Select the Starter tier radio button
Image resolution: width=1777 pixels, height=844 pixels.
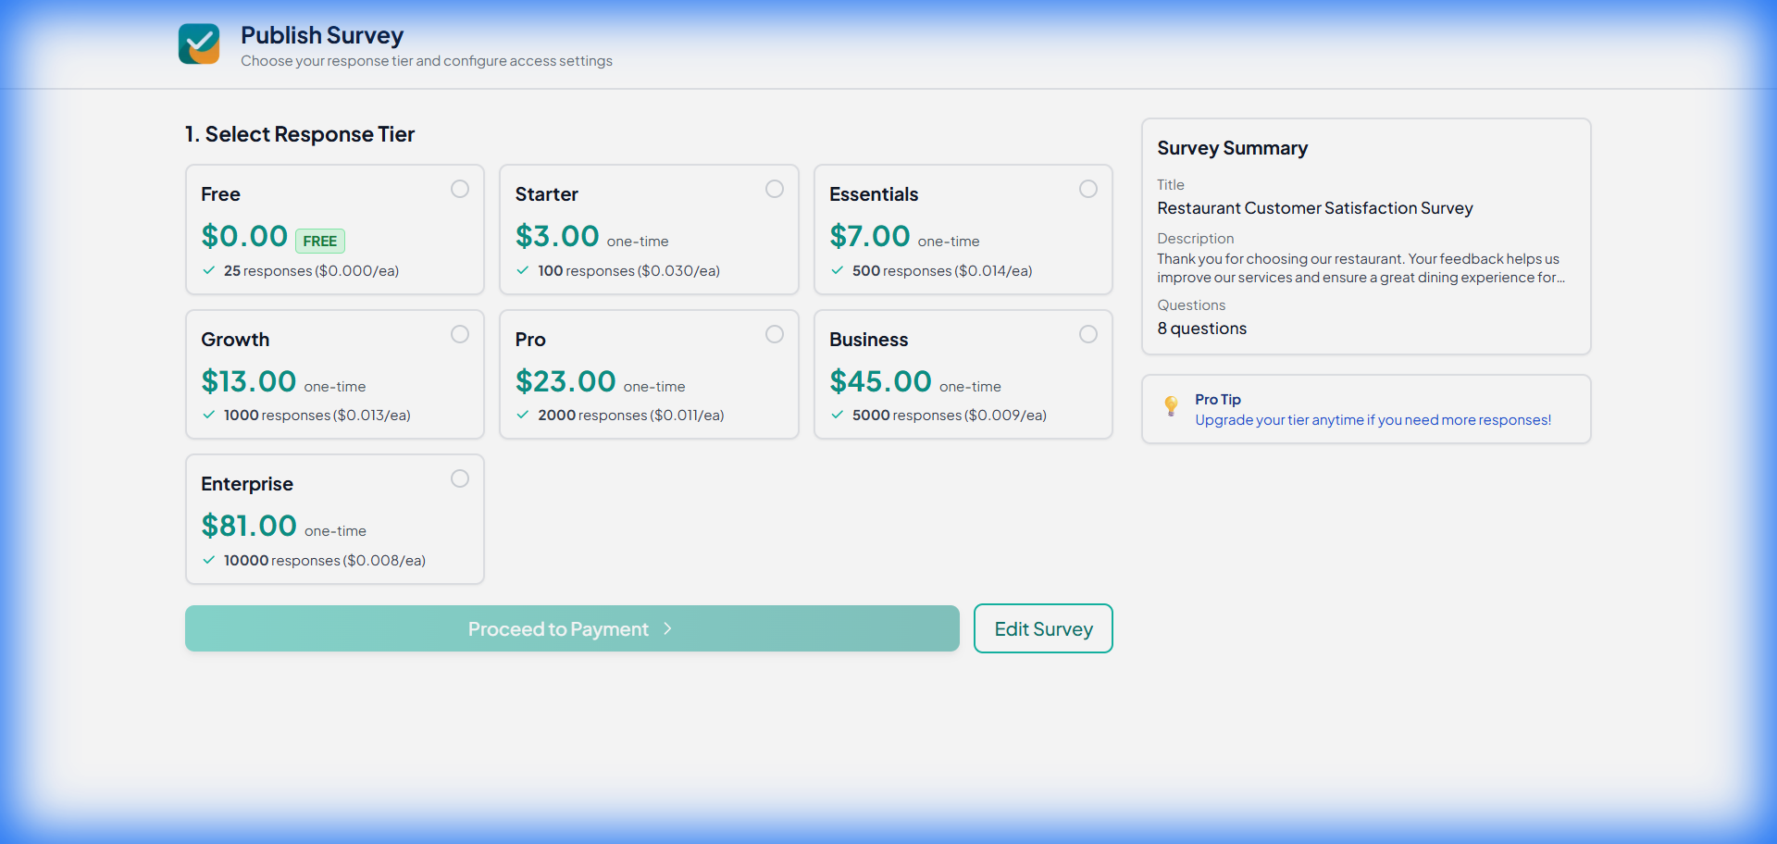coord(775,189)
